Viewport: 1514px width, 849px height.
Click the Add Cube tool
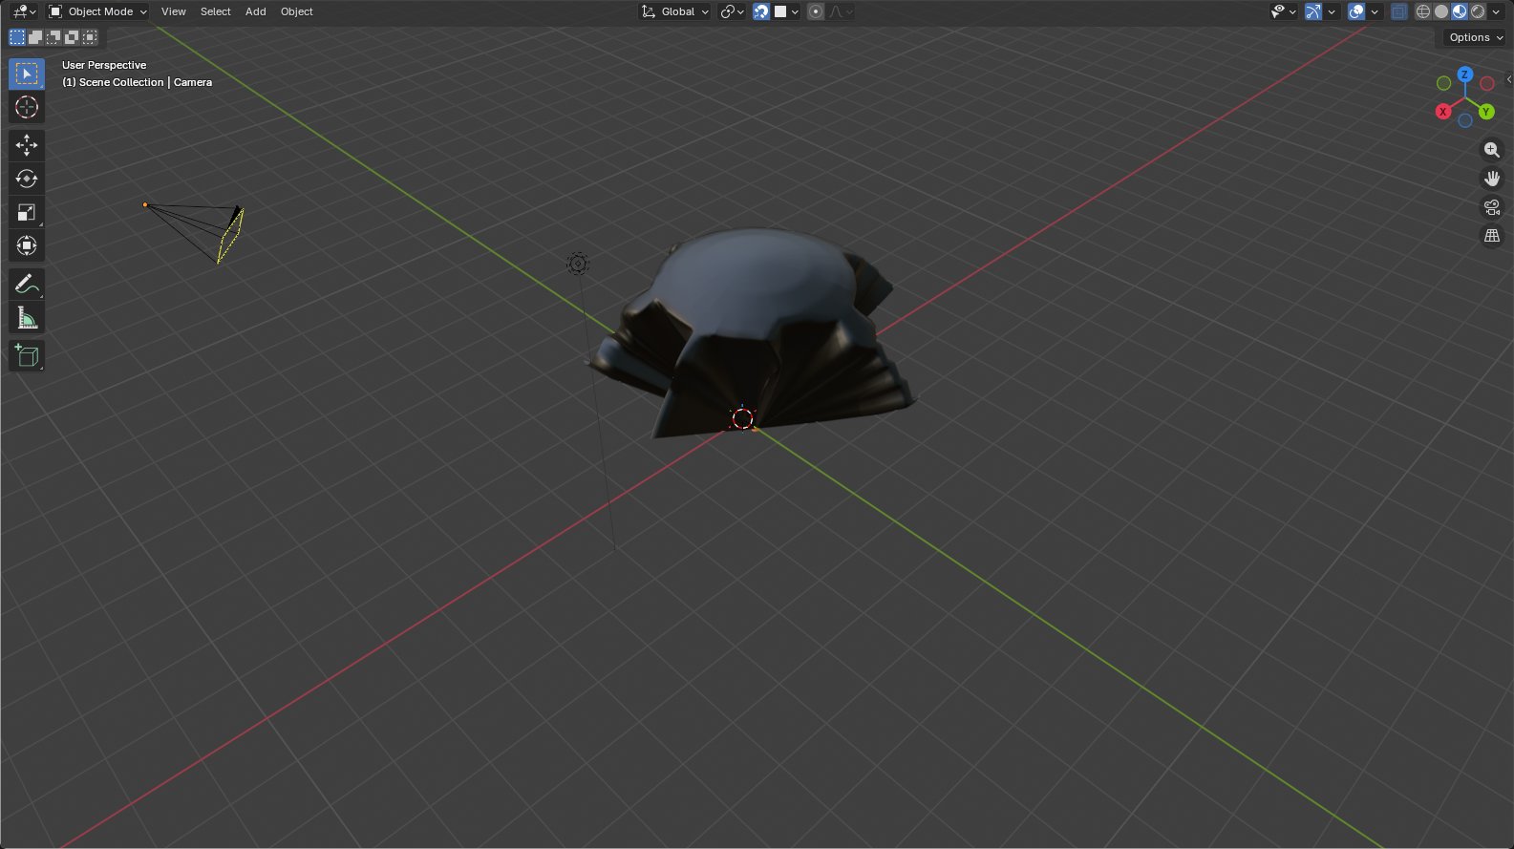pyautogui.click(x=27, y=356)
